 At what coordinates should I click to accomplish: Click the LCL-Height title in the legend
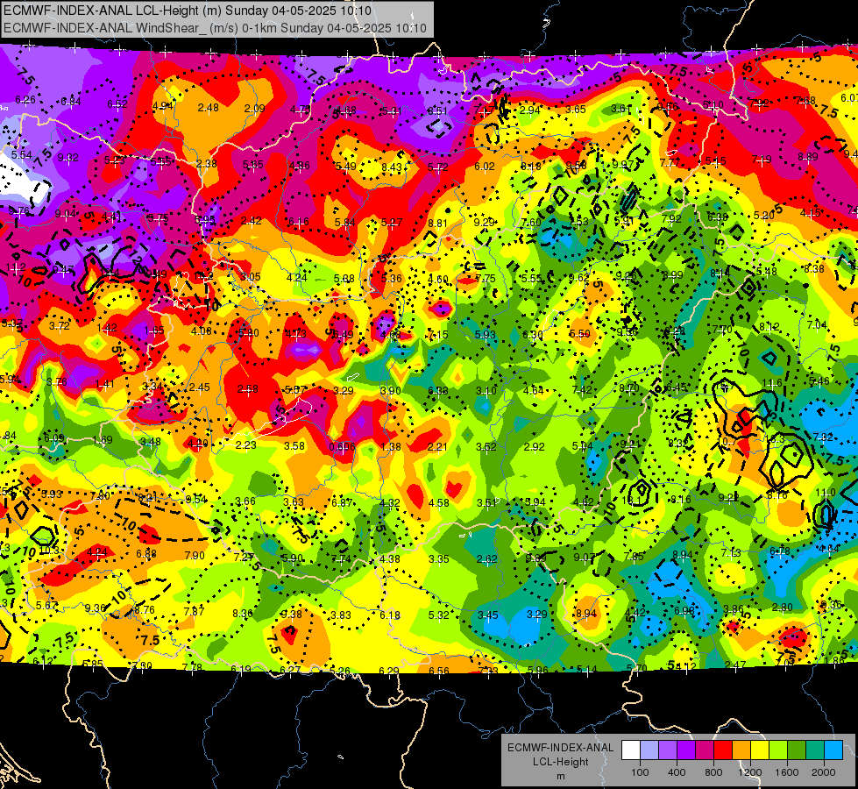pyautogui.click(x=561, y=762)
